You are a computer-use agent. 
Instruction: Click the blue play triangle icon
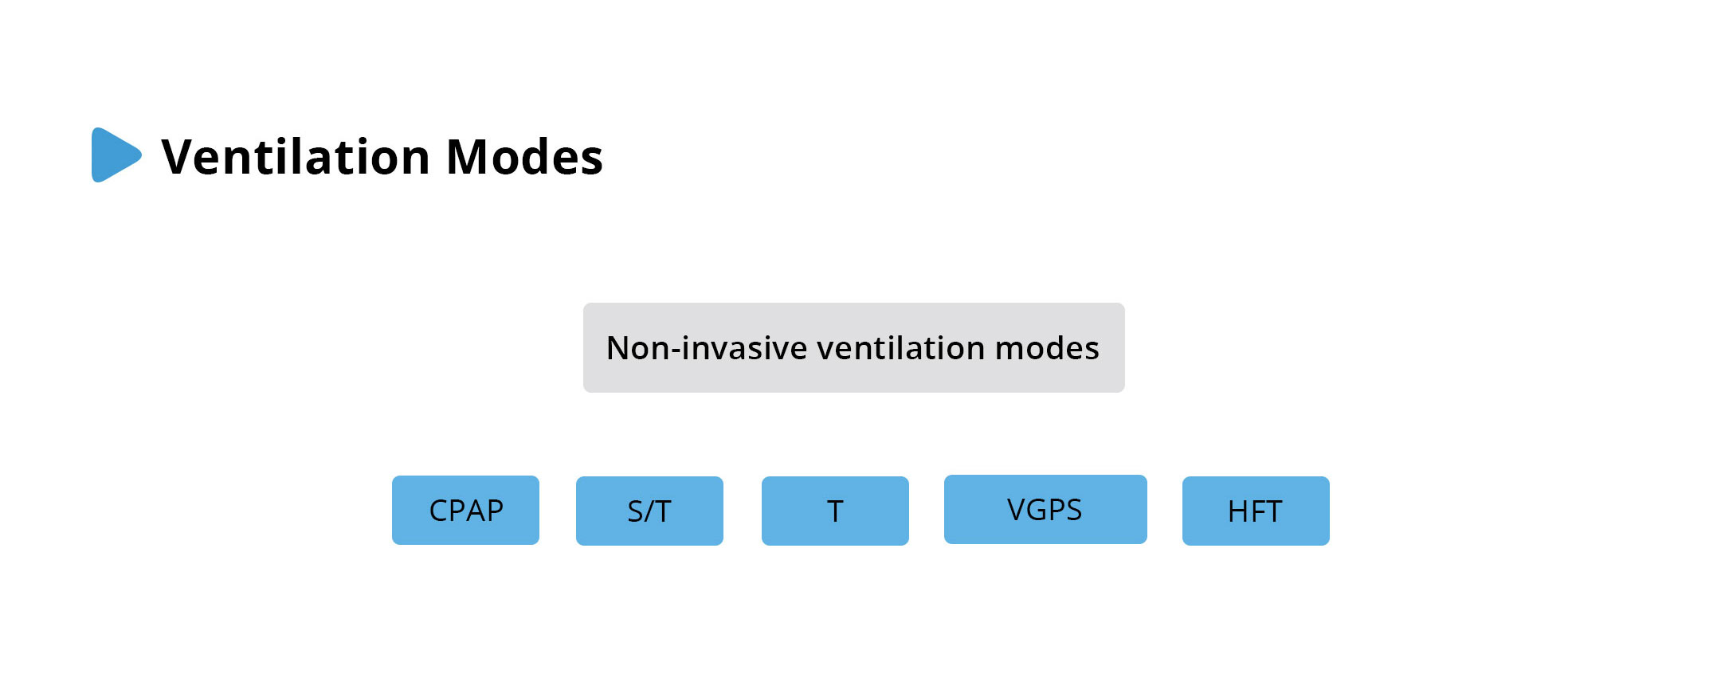coord(115,155)
